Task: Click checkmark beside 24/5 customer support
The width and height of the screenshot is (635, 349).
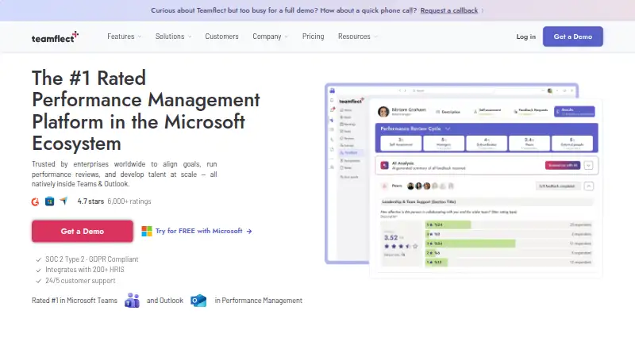Action: [38, 281]
